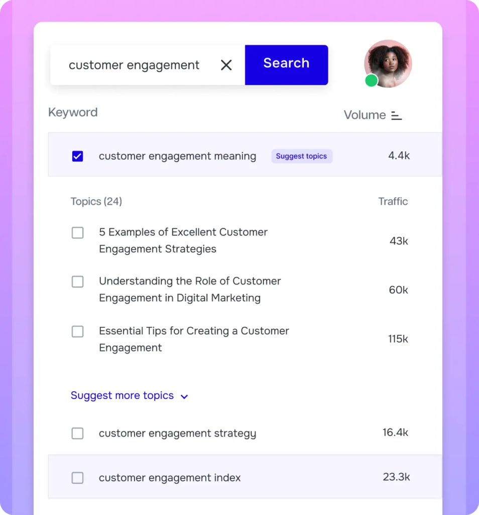The width and height of the screenshot is (479, 515).
Task: Sort by the Volume column header
Action: (x=365, y=115)
